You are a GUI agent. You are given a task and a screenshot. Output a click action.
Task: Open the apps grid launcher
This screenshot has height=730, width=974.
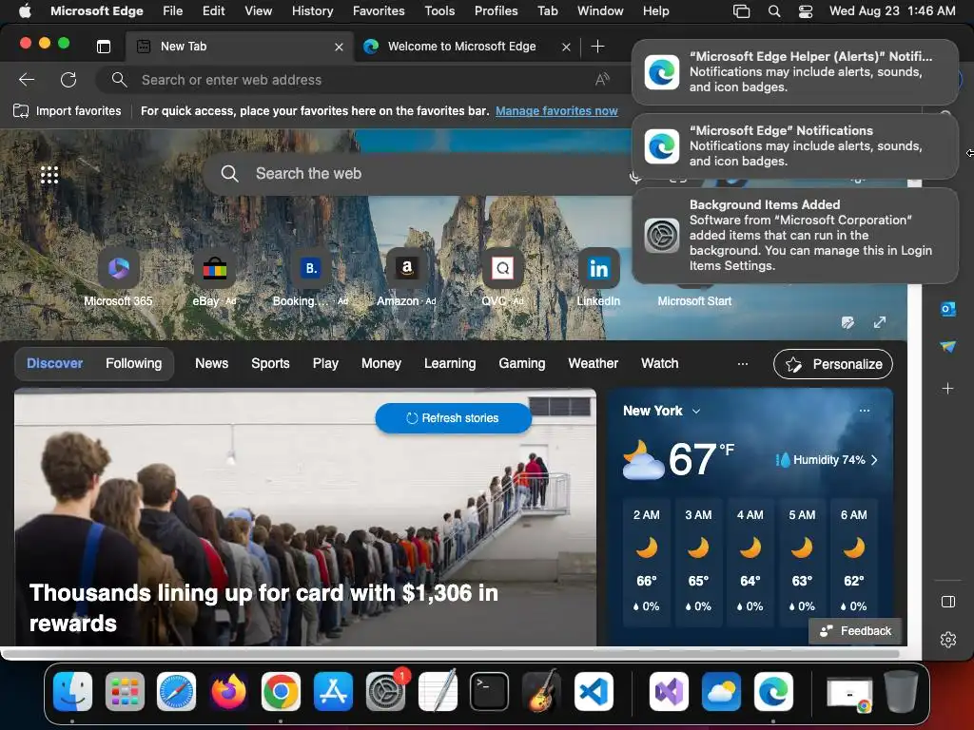[x=49, y=175]
